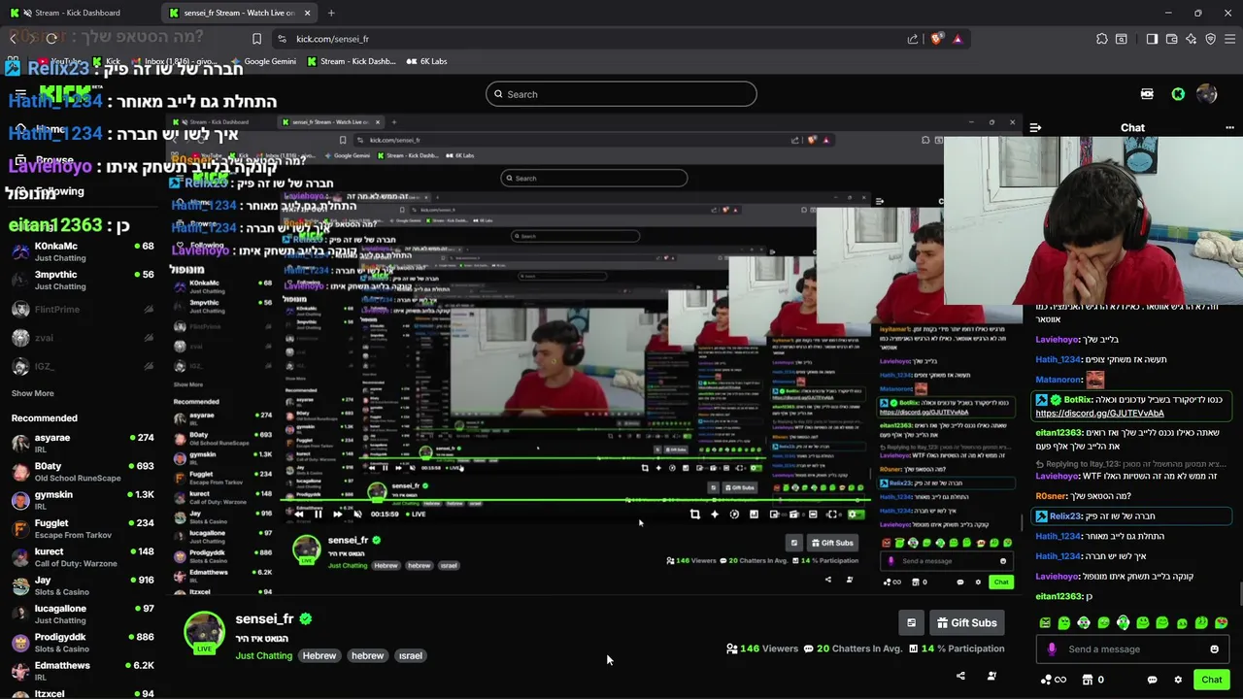Click the bookmark icon left of the address bar
Screen dimensions: 1243x699
(256, 39)
